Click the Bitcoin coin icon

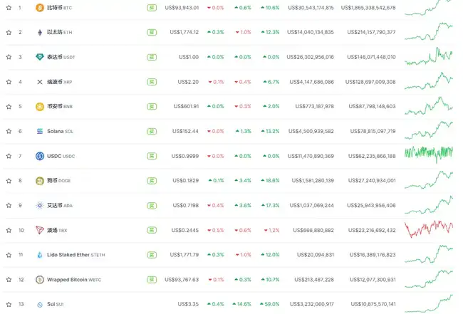coord(40,8)
